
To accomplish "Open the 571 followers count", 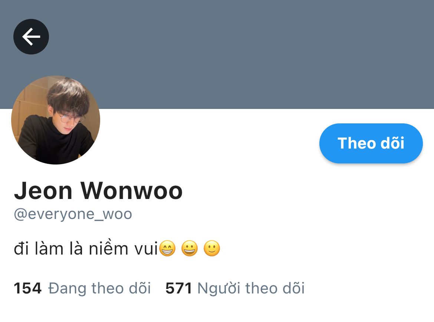I will (178, 288).
